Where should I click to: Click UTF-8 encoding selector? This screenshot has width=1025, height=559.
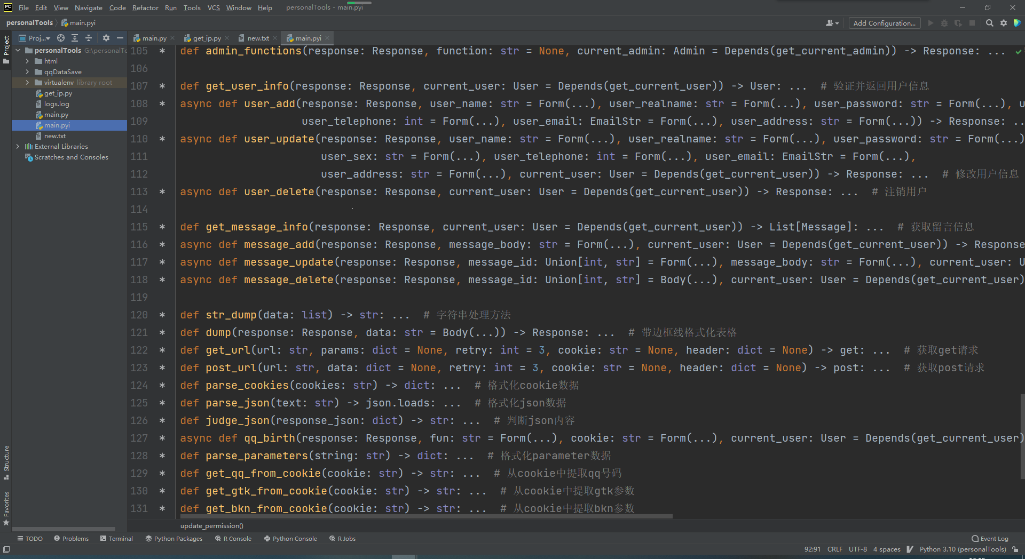pos(858,549)
